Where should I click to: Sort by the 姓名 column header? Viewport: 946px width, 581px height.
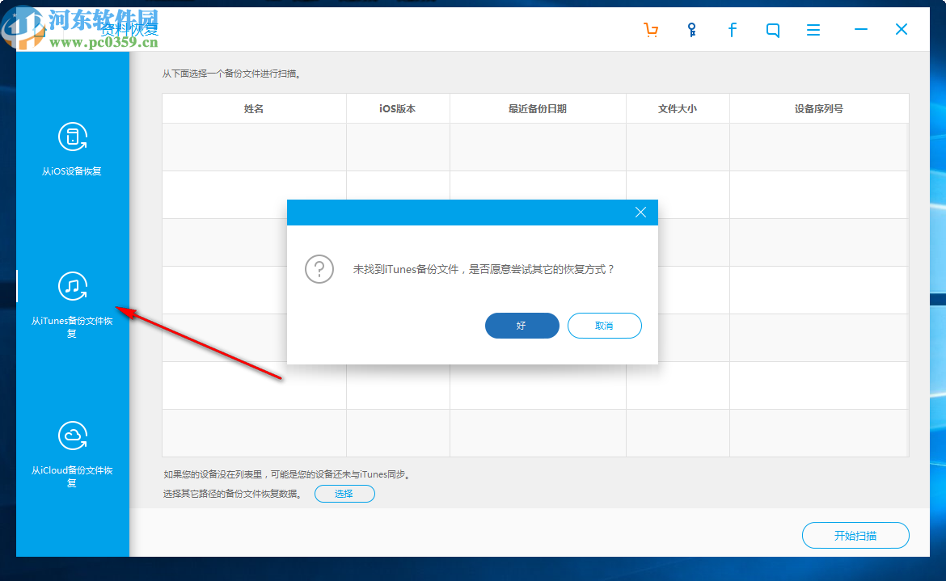click(253, 107)
